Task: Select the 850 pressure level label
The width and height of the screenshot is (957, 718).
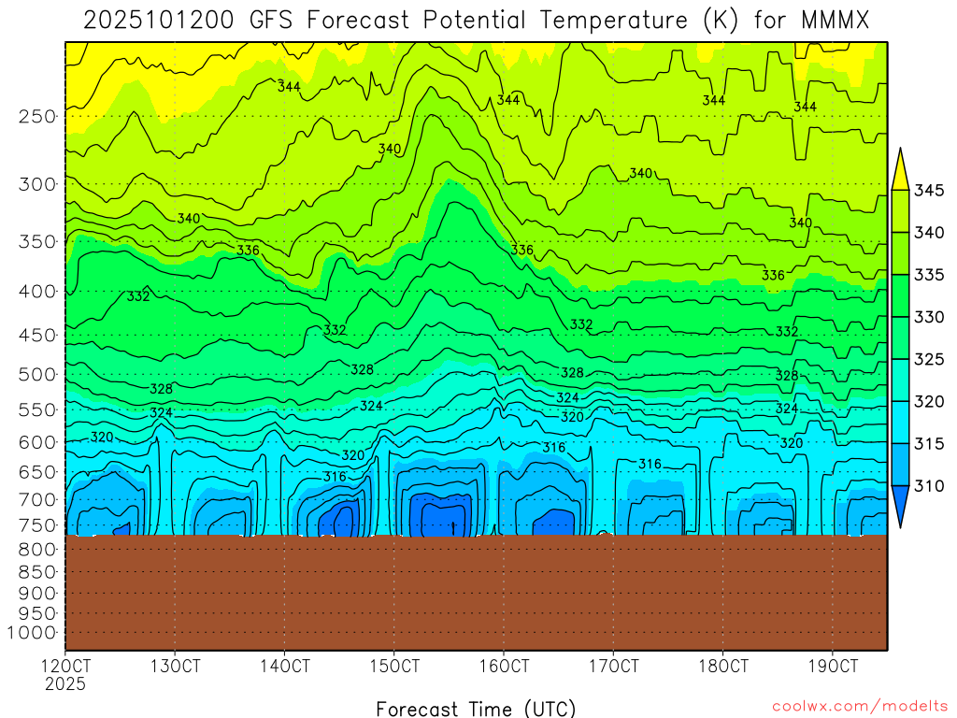Action: click(x=37, y=572)
